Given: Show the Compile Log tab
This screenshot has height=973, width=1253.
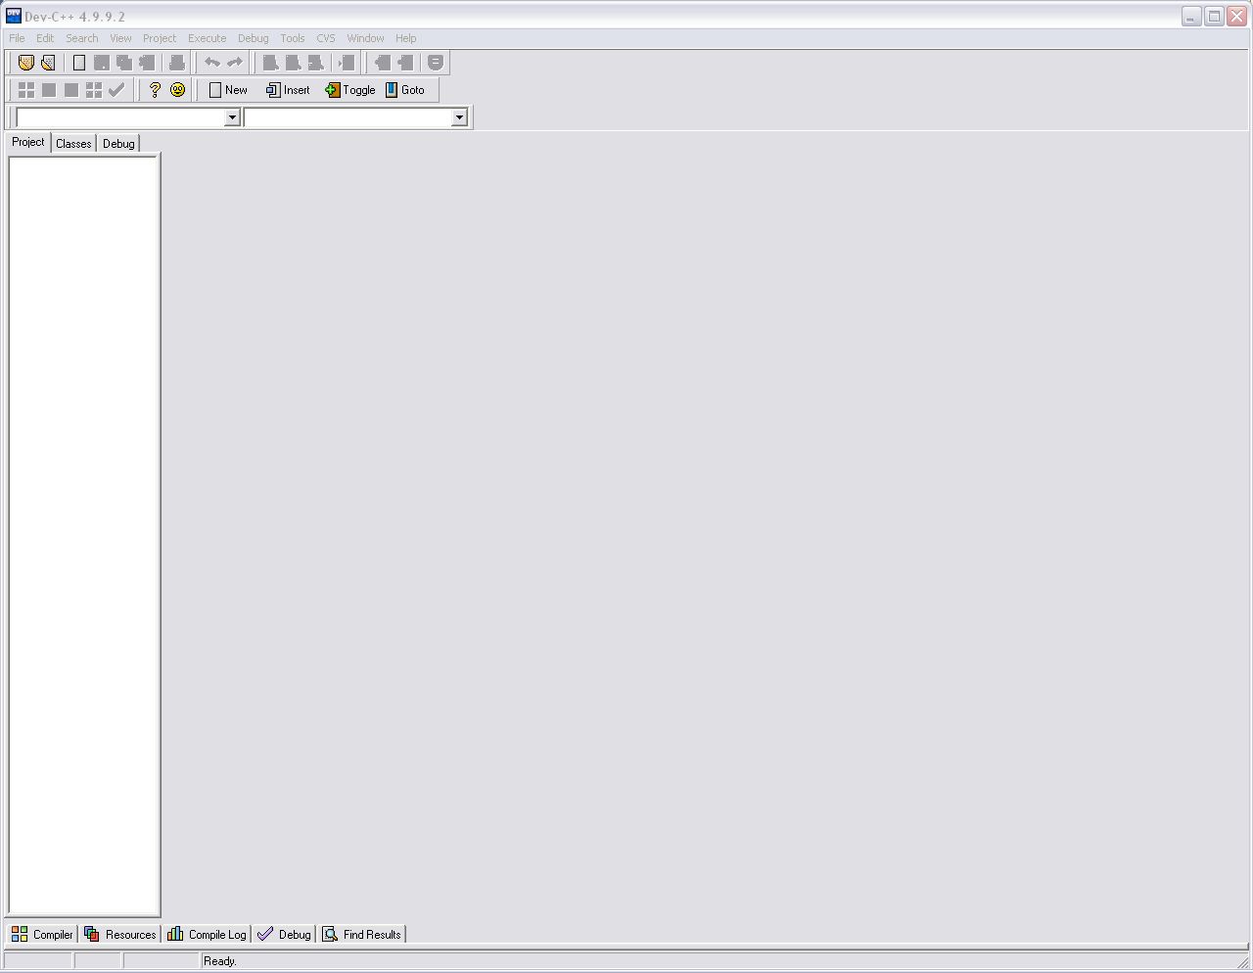Looking at the screenshot, I should pyautogui.click(x=207, y=935).
